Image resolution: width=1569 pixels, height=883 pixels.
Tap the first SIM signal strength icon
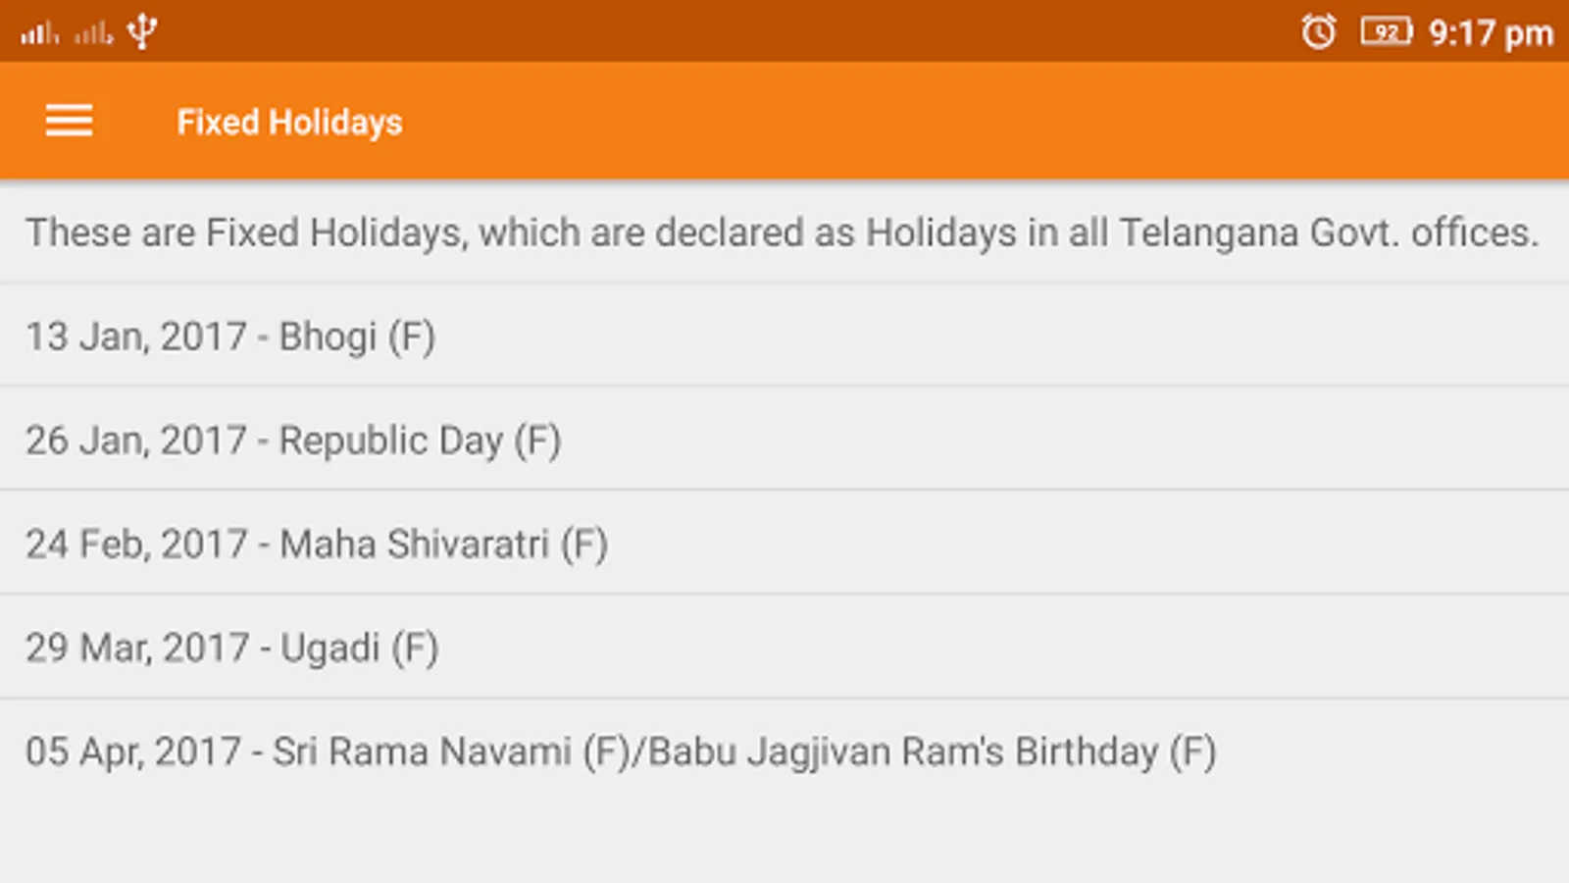coord(39,34)
